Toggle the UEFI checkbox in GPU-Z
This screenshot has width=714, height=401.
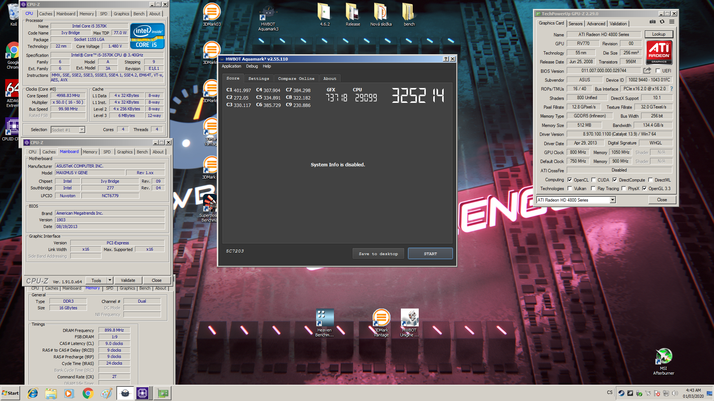(658, 71)
